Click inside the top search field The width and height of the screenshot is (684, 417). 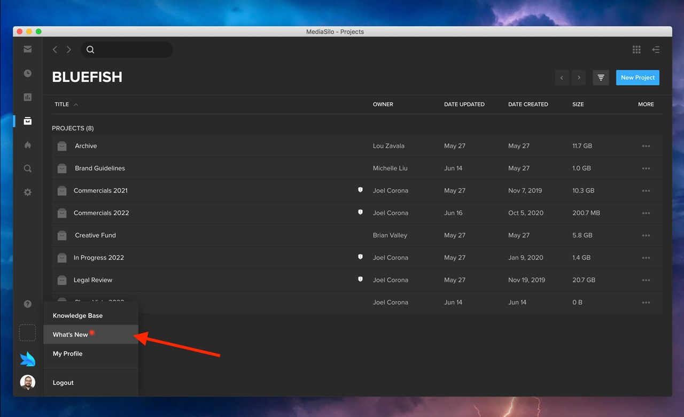[127, 50]
